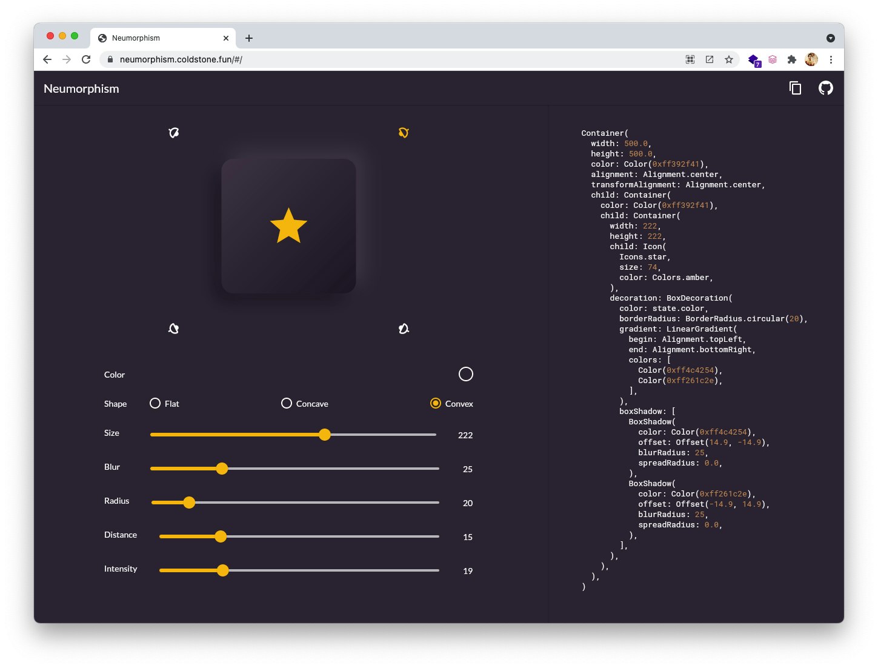Click the Size value 222

465,435
